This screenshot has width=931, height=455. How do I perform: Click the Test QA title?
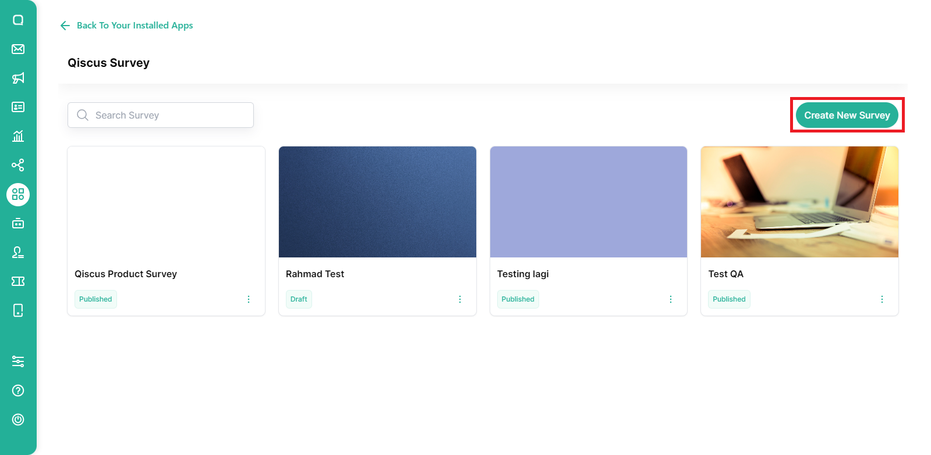pyautogui.click(x=725, y=274)
